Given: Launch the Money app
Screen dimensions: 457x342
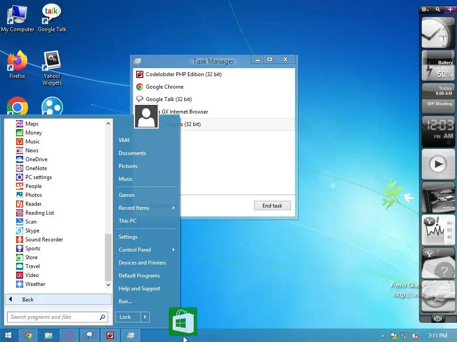Looking at the screenshot, I should (29, 133).
